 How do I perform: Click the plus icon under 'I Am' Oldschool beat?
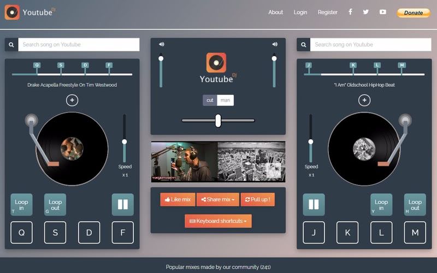(364, 100)
